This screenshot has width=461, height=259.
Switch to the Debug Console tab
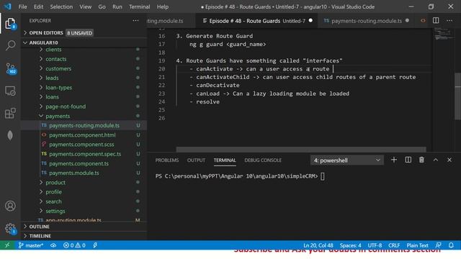(263, 160)
